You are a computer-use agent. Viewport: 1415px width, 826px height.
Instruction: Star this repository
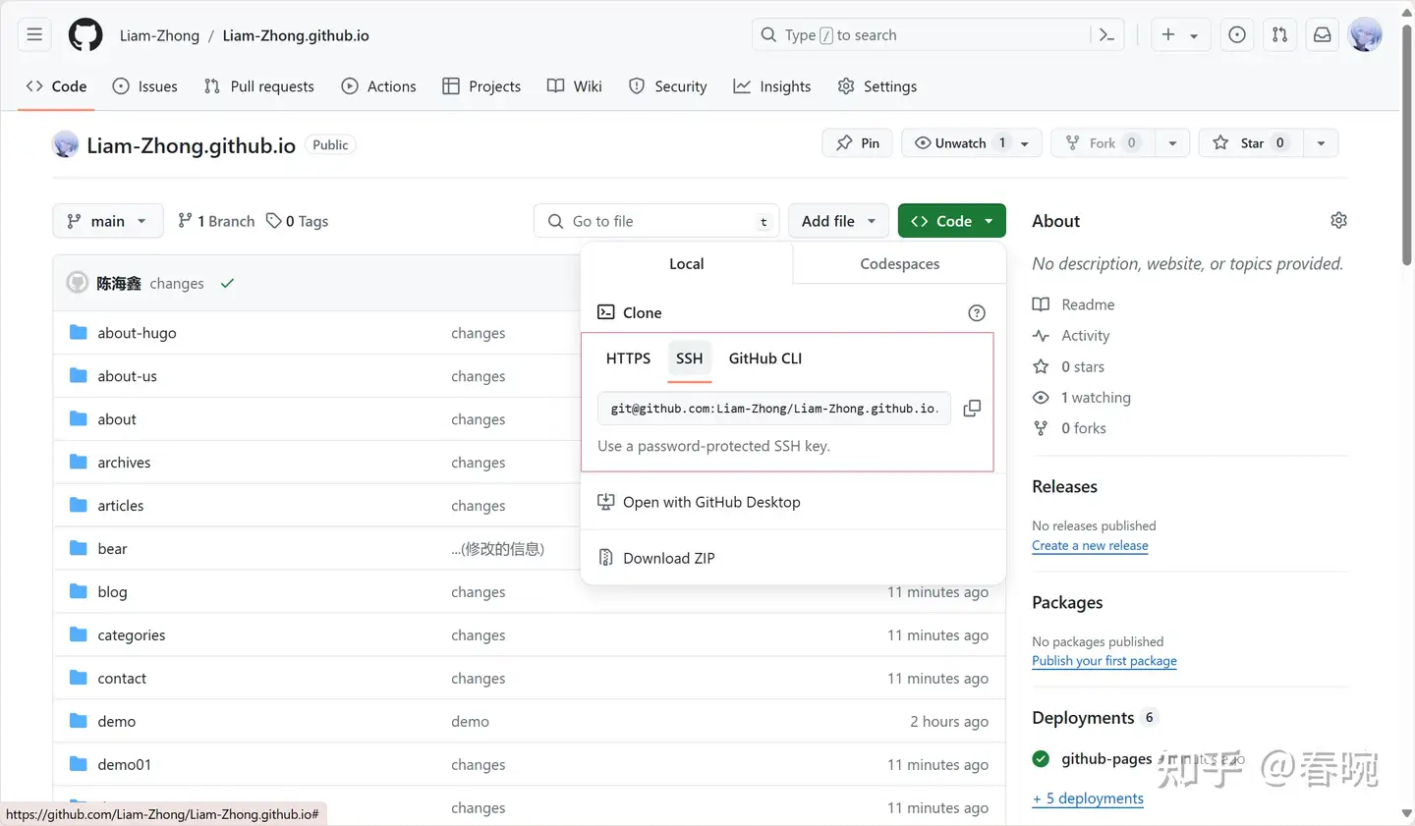pyautogui.click(x=1251, y=143)
